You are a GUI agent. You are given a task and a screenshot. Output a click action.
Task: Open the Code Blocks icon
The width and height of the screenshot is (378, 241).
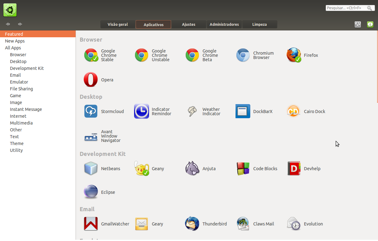point(243,168)
